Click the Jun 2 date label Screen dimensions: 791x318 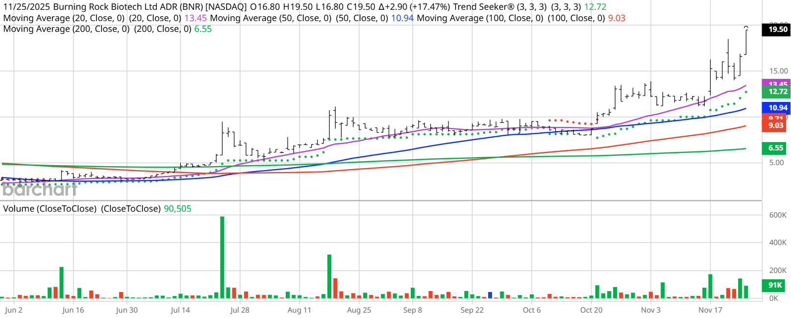[14, 310]
